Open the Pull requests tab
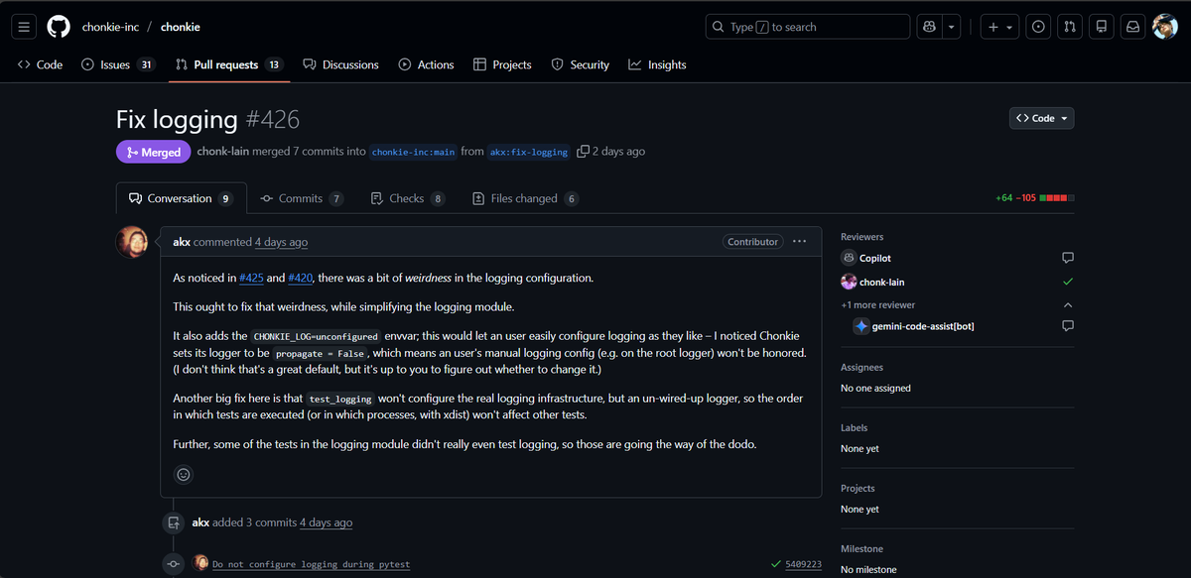This screenshot has height=578, width=1191. coord(228,64)
